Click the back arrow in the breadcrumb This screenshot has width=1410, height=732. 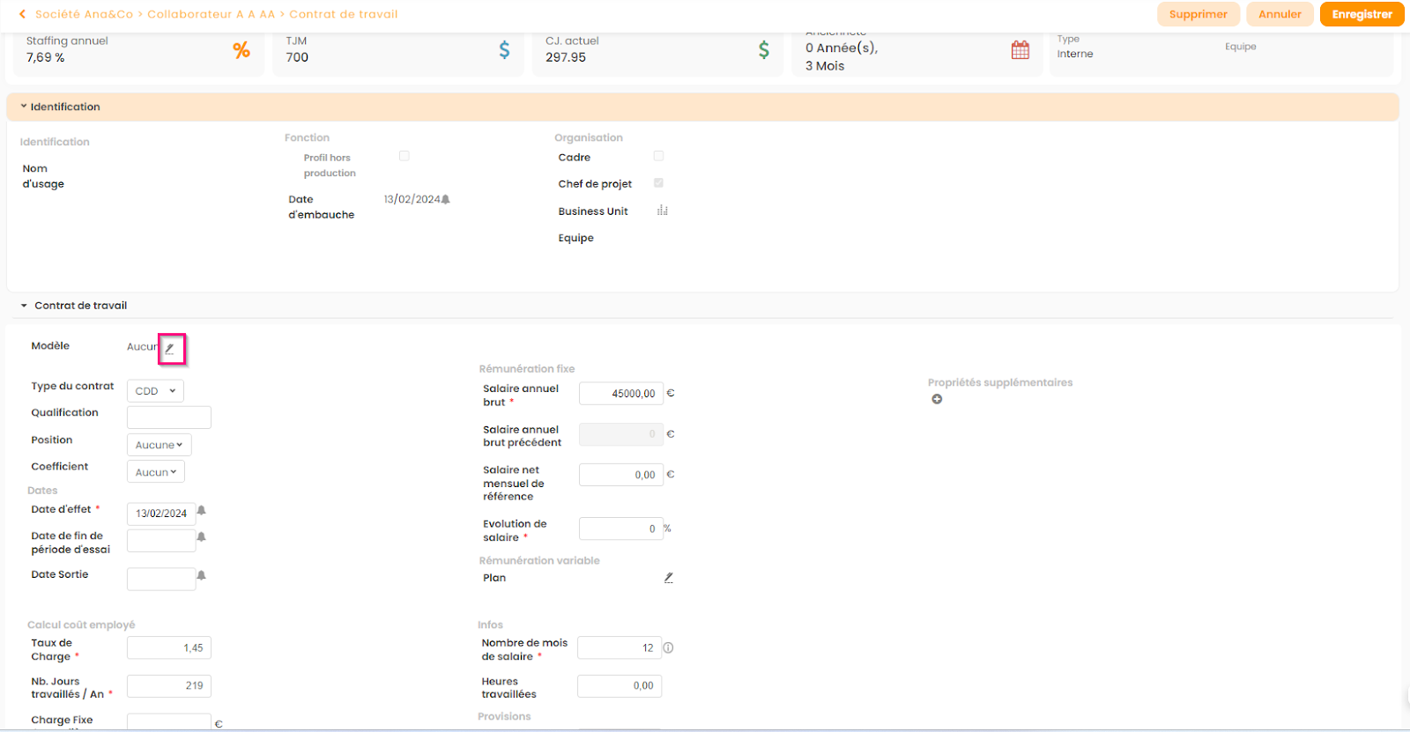22,14
